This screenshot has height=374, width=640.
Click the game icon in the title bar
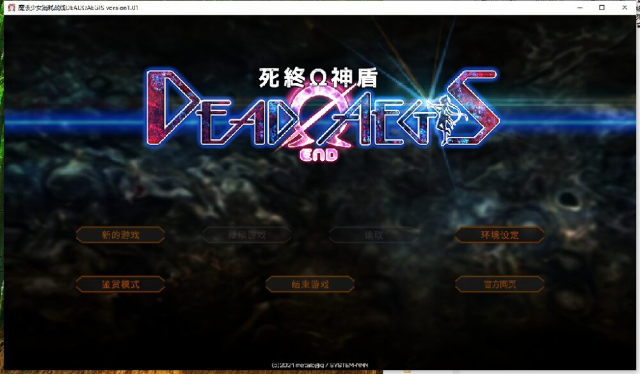point(12,7)
